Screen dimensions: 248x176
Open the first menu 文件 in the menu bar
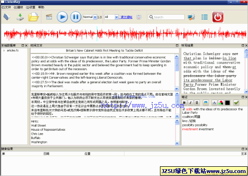pyautogui.click(x=6, y=7)
